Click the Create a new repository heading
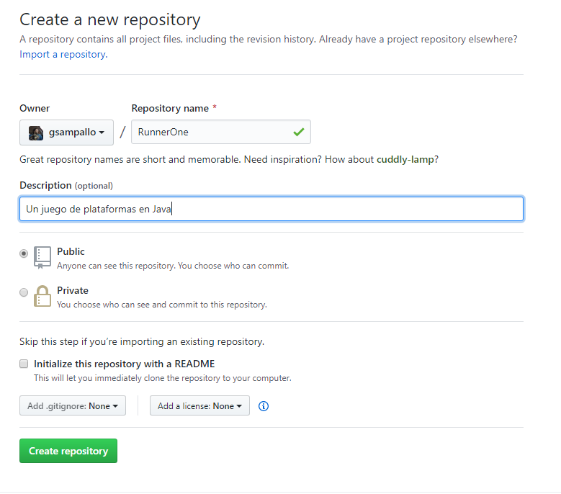The image size is (561, 494). pos(110,19)
